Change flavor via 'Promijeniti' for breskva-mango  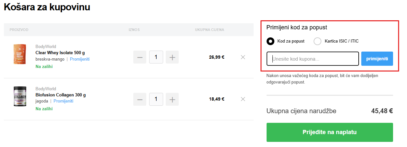tap(79, 59)
